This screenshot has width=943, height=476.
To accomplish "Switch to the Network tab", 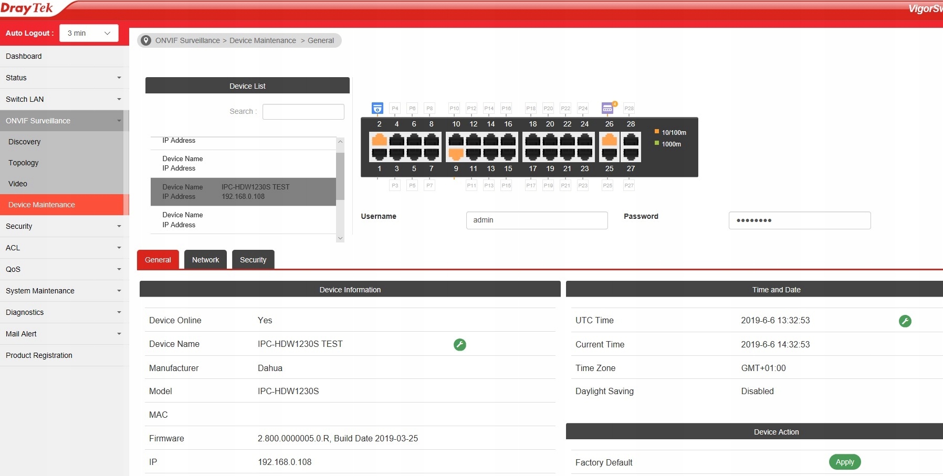I will [205, 260].
